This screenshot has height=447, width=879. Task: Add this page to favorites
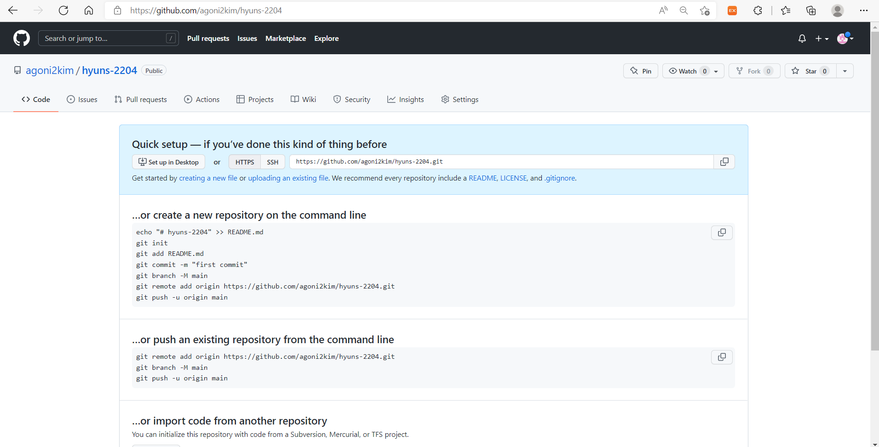(x=705, y=10)
